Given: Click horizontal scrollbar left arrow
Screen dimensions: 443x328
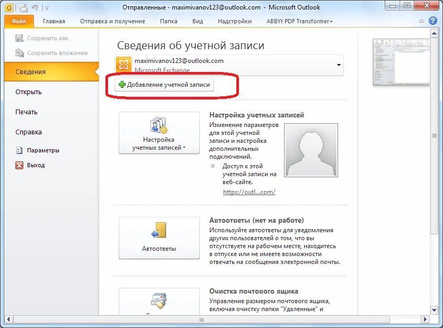Looking at the screenshot, I should pyautogui.click(x=8, y=319).
